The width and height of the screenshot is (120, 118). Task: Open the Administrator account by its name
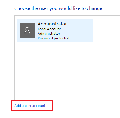(52, 24)
